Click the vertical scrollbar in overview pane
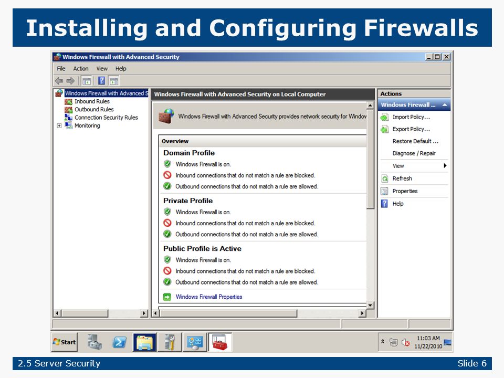 pos(370,160)
